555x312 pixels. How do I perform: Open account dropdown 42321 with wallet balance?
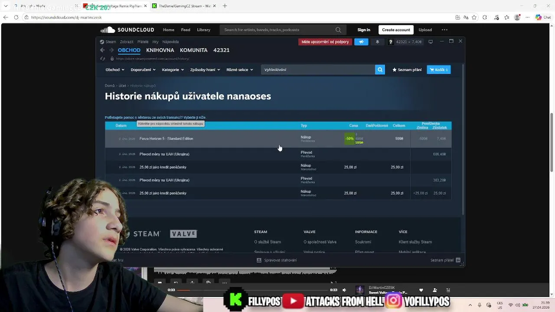(x=408, y=42)
